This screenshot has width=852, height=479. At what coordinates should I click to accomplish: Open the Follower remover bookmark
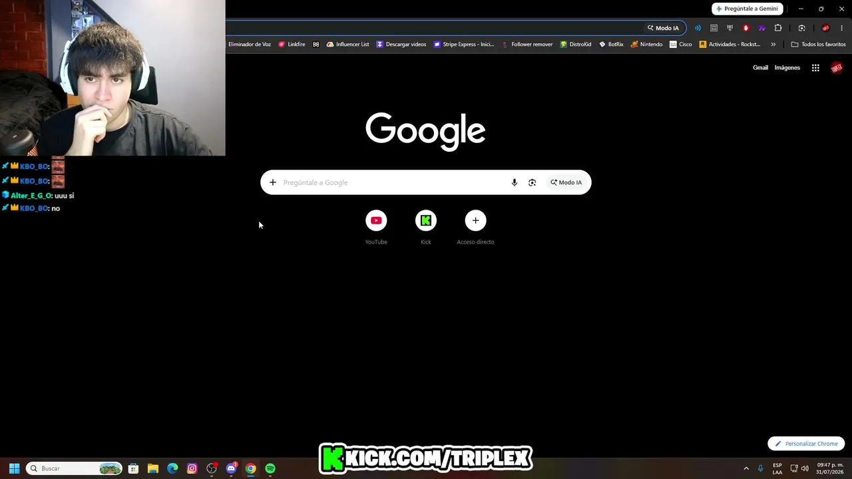[x=527, y=45]
